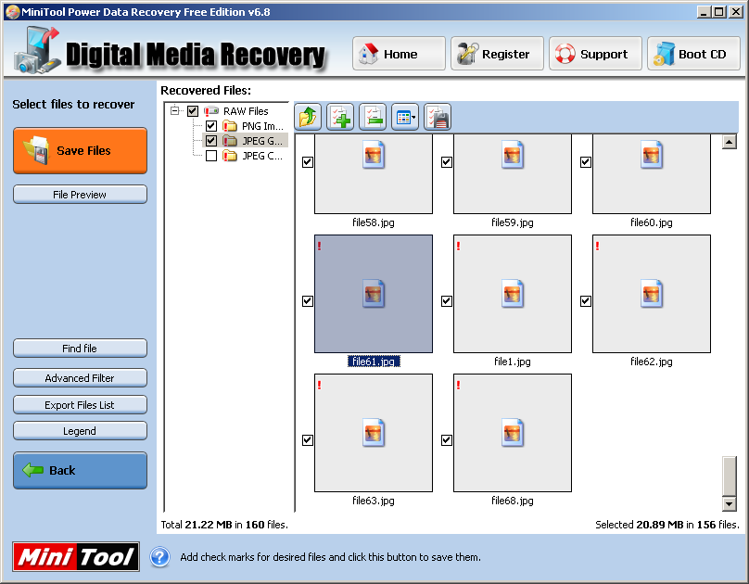This screenshot has width=749, height=584.
Task: Uncheck the file58.jpg checkbox
Action: [x=308, y=162]
